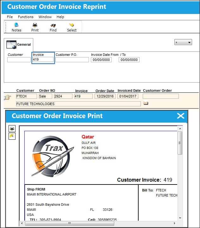Switch to the General tab
This screenshot has width=200, height=228.
pyautogui.click(x=19, y=44)
